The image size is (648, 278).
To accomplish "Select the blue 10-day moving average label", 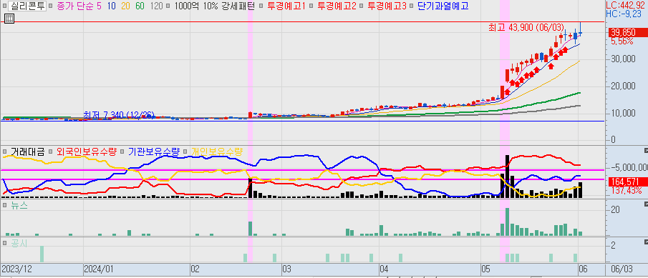I will click(x=111, y=6).
